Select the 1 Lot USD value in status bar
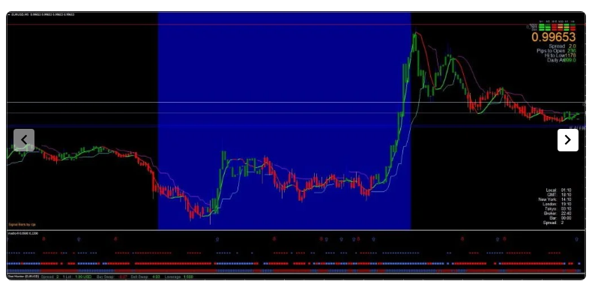This screenshot has height=290, width=595. (83, 277)
